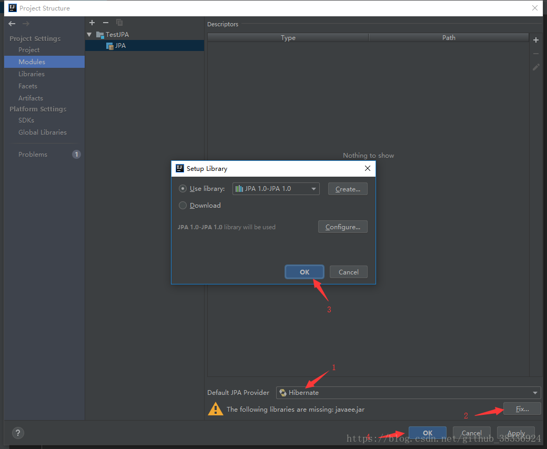Click the back navigation arrow
The height and width of the screenshot is (449, 547).
12,23
